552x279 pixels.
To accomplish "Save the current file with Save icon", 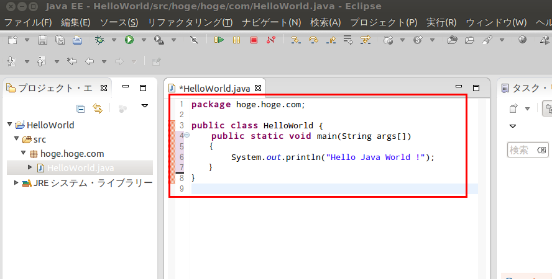I will [43, 40].
